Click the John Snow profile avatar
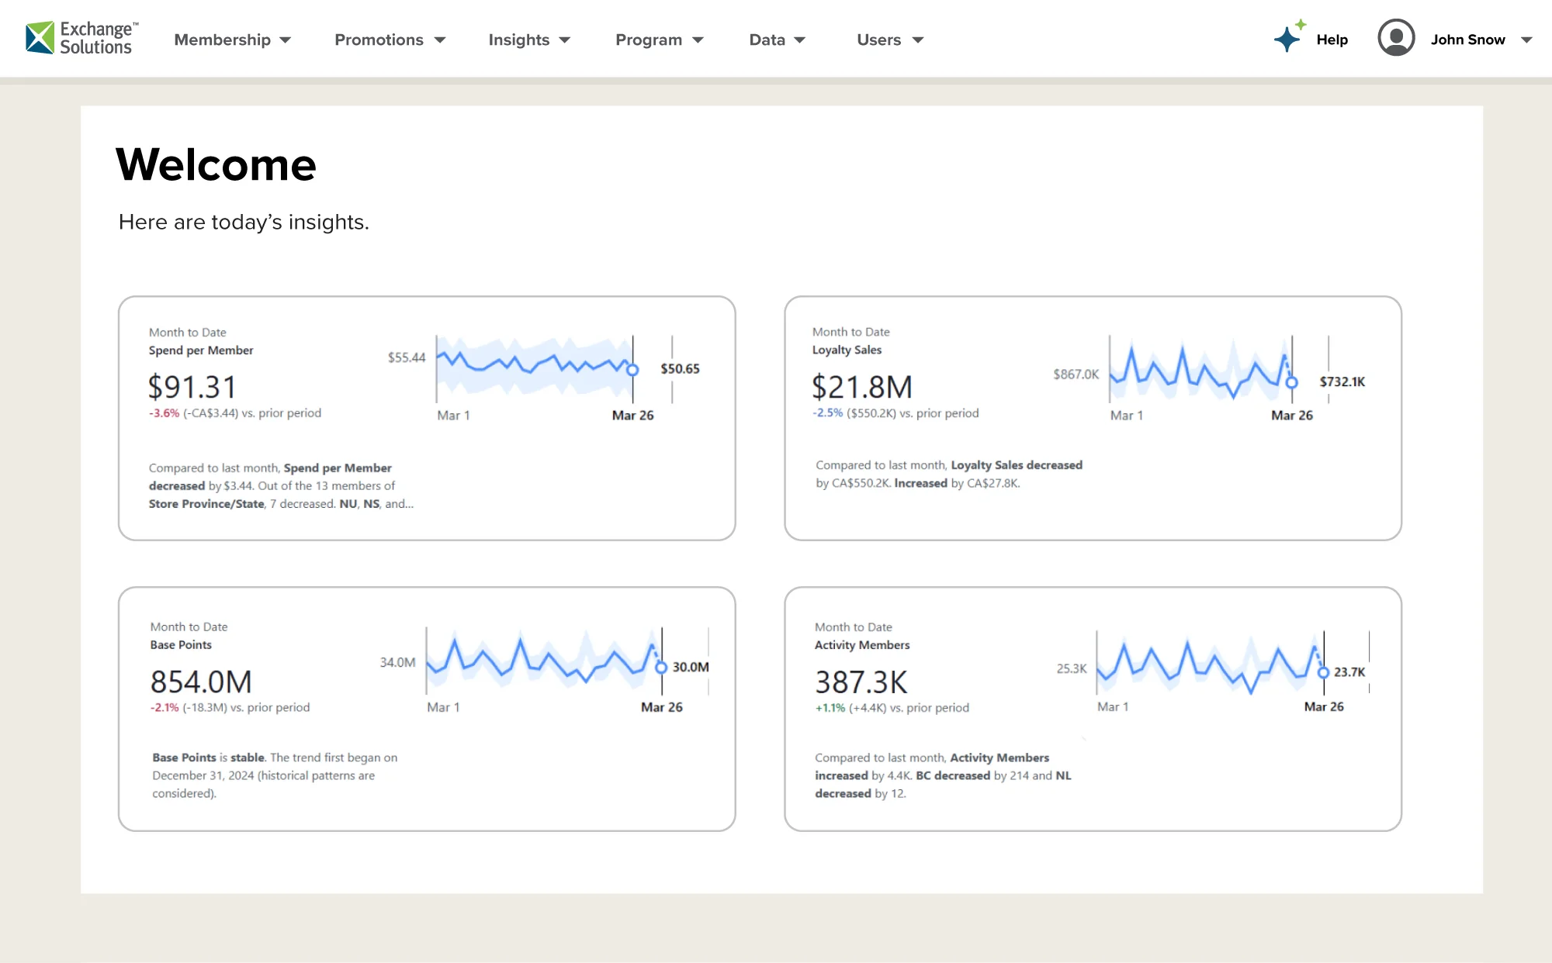Viewport: 1552px width, 963px height. [x=1395, y=38]
